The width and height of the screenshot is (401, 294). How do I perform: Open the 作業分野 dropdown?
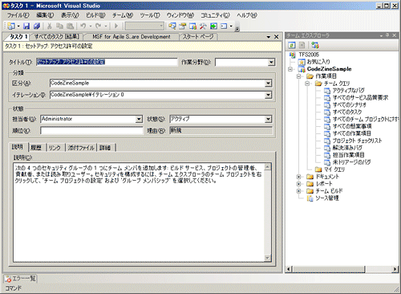tap(271, 63)
